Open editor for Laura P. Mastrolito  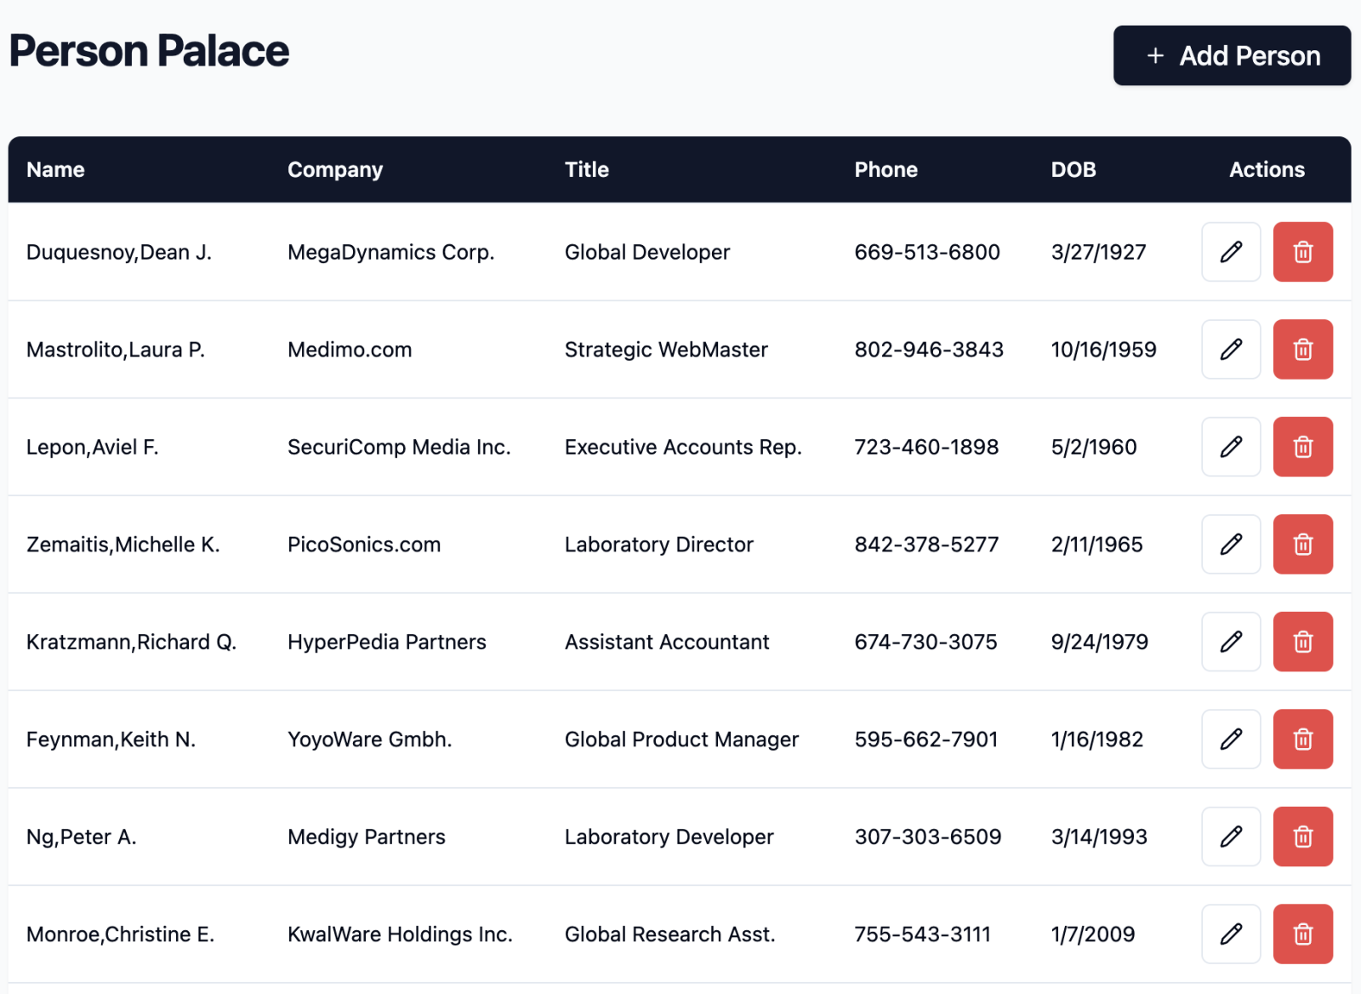[x=1230, y=349]
